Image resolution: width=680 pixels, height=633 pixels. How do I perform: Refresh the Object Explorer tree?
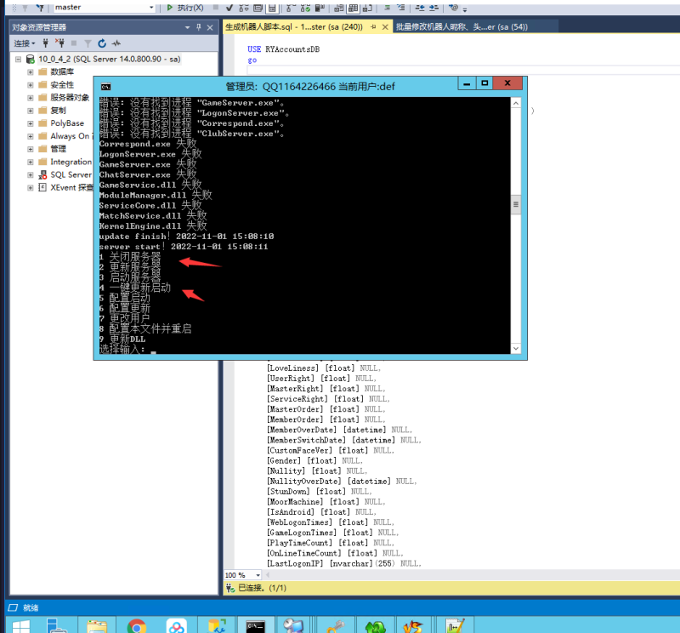102,43
